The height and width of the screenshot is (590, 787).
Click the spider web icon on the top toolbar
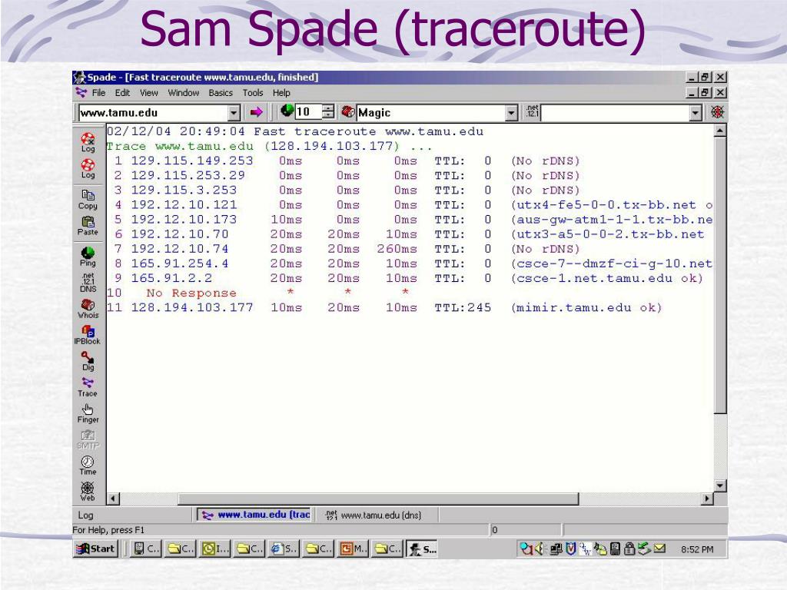(x=717, y=112)
